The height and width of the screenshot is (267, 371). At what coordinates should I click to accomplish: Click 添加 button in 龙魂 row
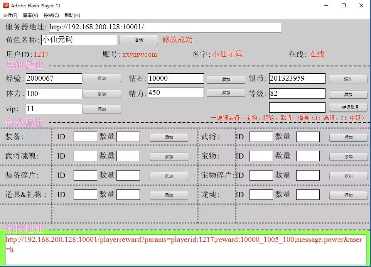pos(349,196)
